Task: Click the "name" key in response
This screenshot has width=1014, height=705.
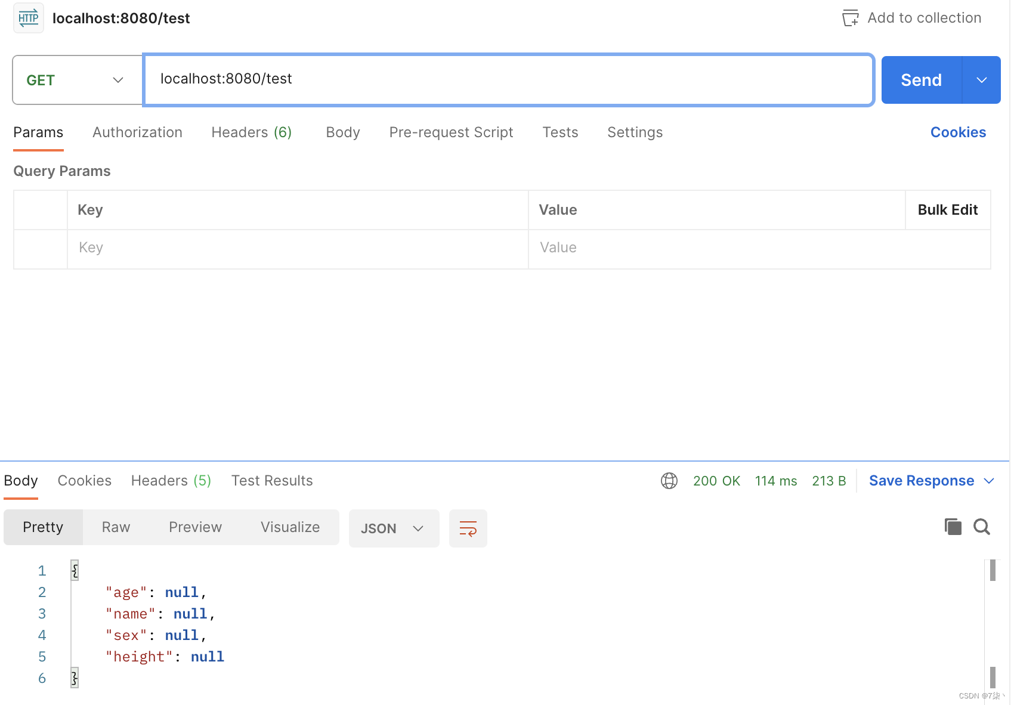Action: [130, 614]
